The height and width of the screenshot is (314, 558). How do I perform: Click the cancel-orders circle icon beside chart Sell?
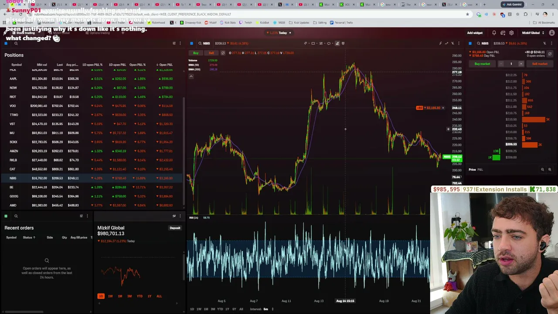coord(223,53)
